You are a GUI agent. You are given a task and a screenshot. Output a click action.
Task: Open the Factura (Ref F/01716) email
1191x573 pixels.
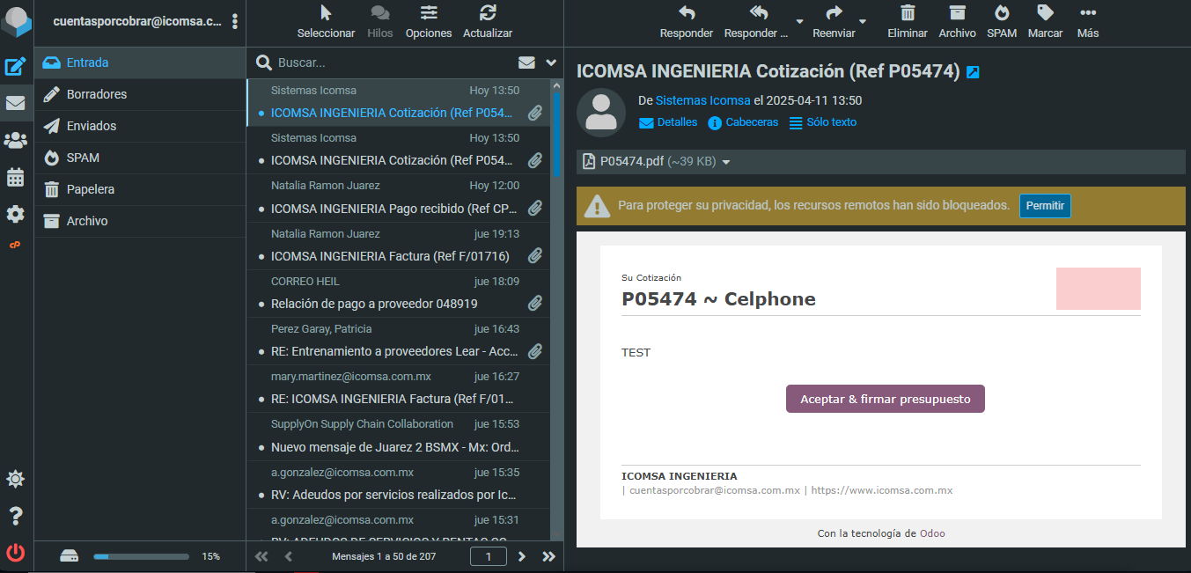pyautogui.click(x=399, y=246)
